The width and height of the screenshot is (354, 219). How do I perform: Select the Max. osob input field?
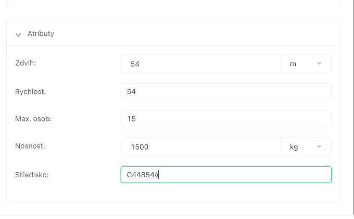click(x=225, y=119)
